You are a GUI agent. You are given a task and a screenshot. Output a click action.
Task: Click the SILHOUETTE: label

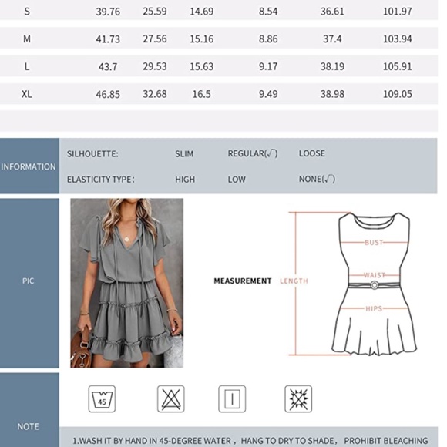point(92,154)
